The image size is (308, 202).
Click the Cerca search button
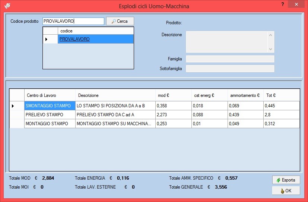(120, 21)
